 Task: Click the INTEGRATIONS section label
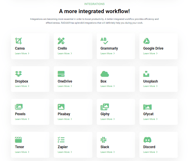pos(94,4)
